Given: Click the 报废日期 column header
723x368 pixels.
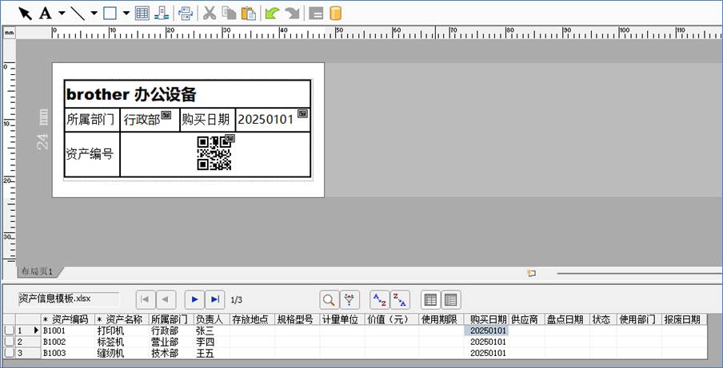Looking at the screenshot, I should [685, 319].
